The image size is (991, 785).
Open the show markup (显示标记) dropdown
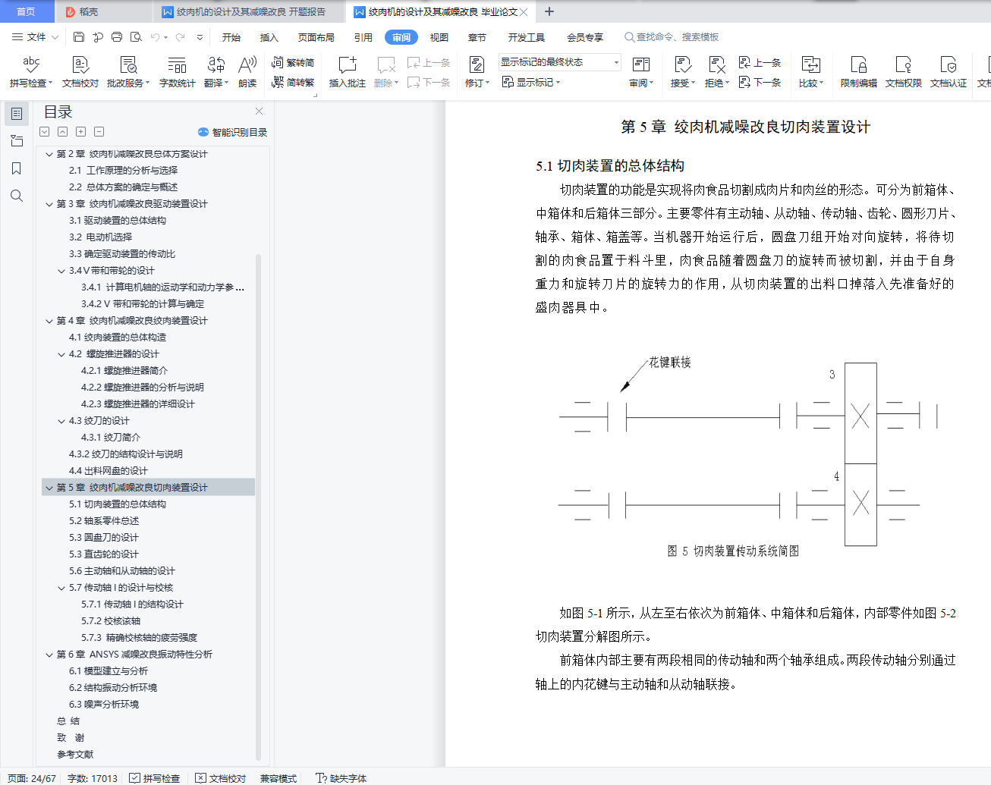pyautogui.click(x=531, y=82)
